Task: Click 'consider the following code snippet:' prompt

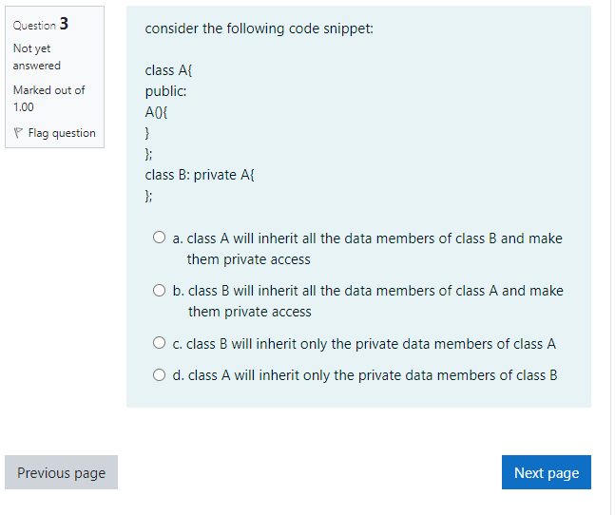Action: [x=259, y=29]
